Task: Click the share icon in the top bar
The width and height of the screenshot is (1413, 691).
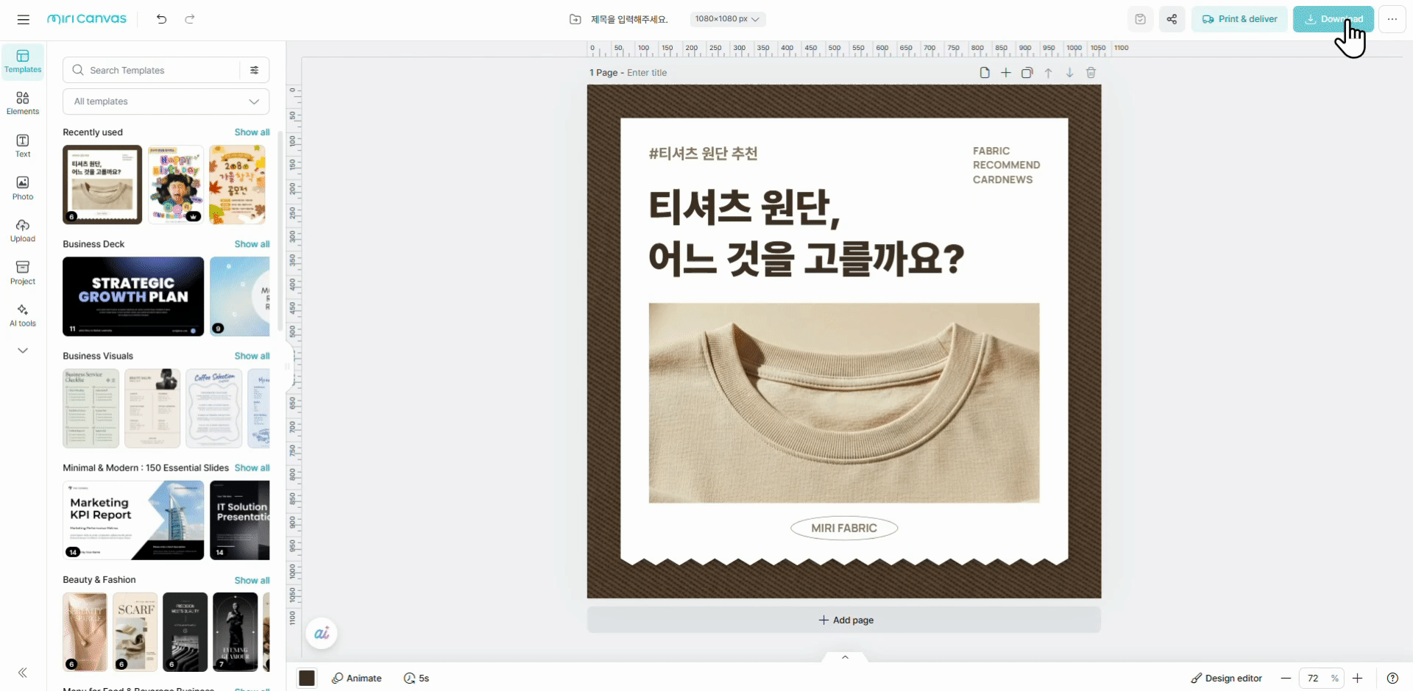Action: pos(1172,19)
